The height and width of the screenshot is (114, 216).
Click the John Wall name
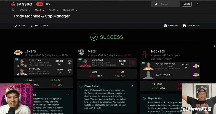(x=97, y=60)
